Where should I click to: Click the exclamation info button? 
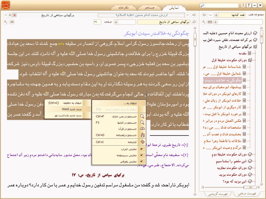point(243,5)
